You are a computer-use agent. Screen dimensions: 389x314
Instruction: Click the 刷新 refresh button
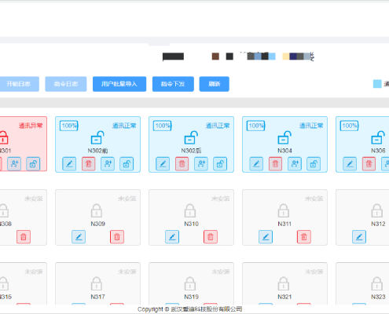point(215,84)
